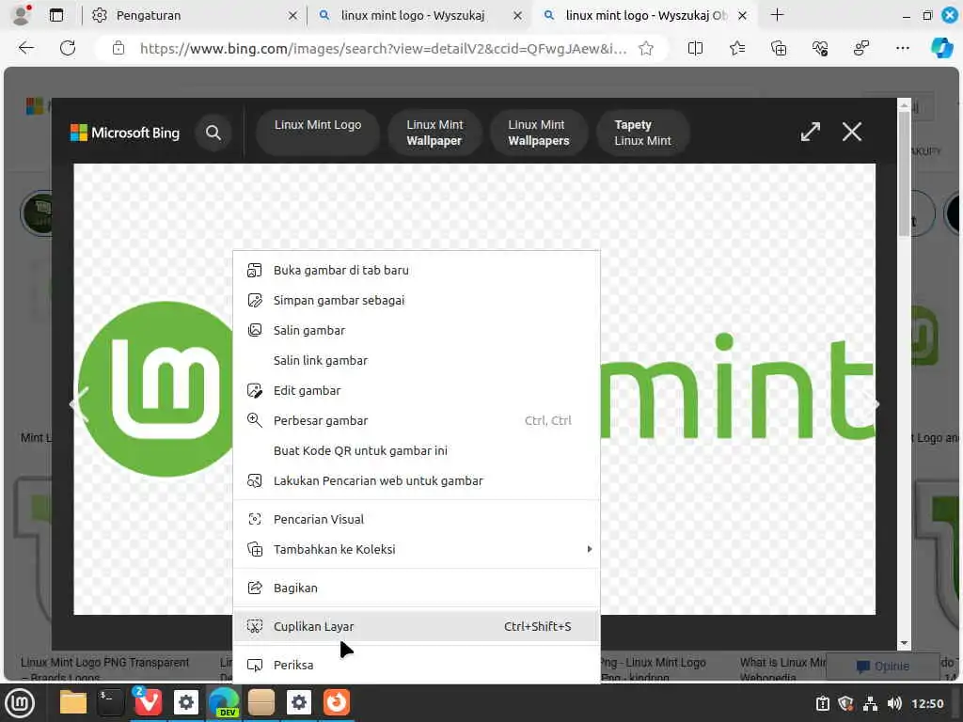Open the volume control in tray
Image resolution: width=963 pixels, height=722 pixels.
pyautogui.click(x=894, y=703)
